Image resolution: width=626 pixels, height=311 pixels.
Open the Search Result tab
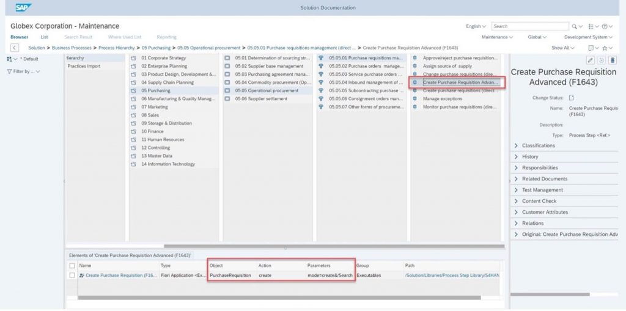78,37
